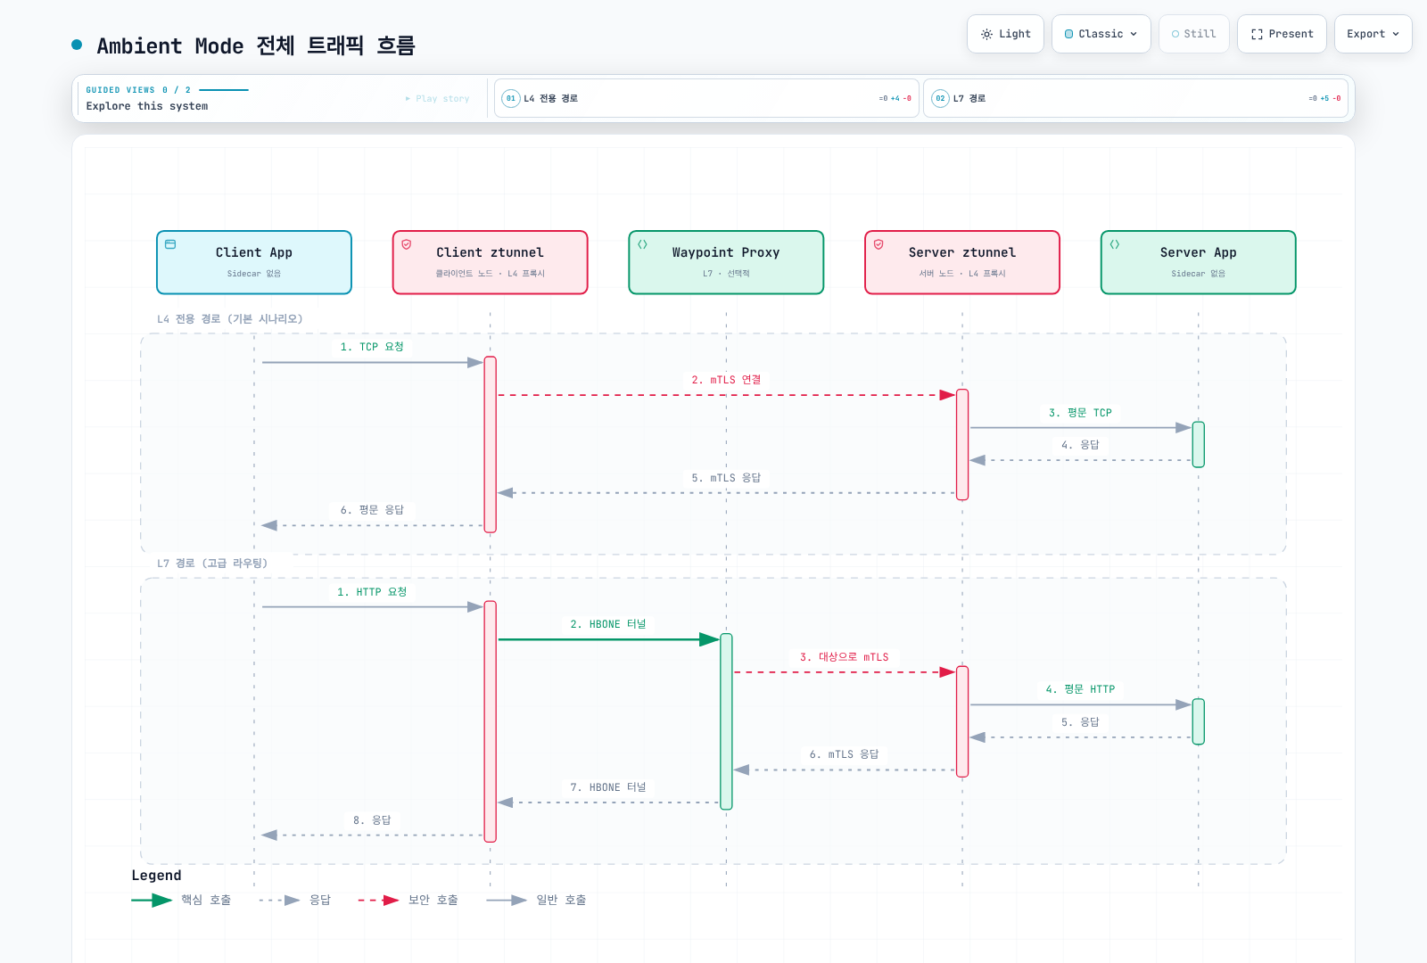
Task: Click the Client ztunnel shield icon
Action: 407,244
